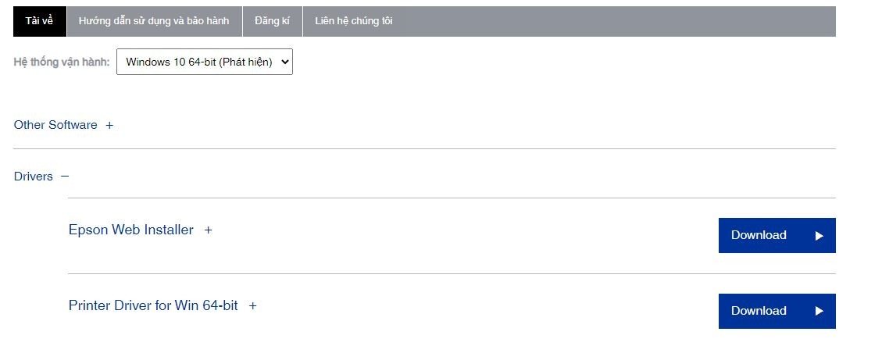
Task: Click the Hệ thống vận hành label
Action: [x=62, y=62]
